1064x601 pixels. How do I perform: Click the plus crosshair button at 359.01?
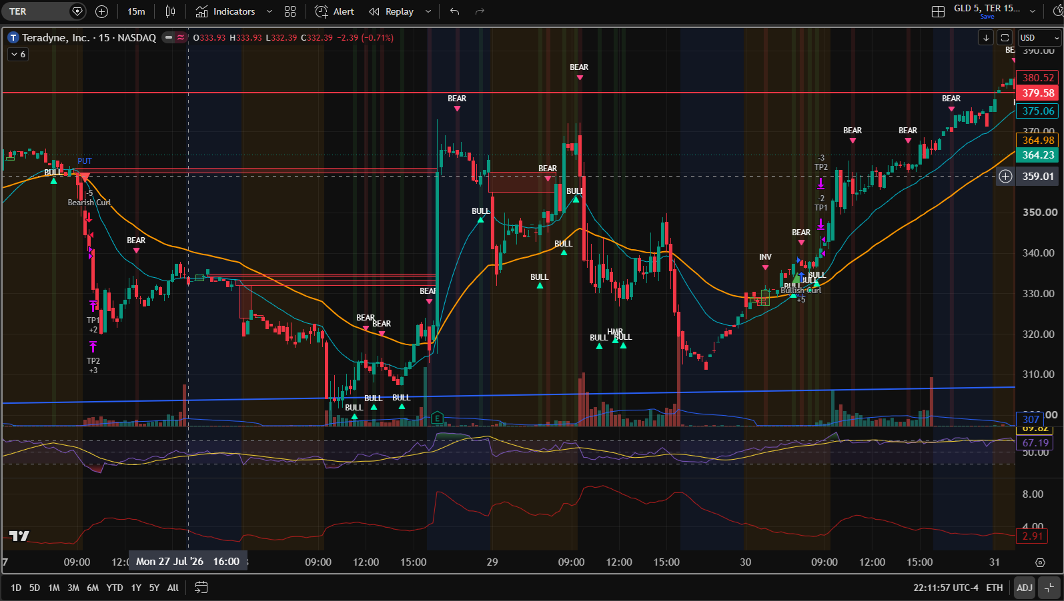pos(1005,177)
